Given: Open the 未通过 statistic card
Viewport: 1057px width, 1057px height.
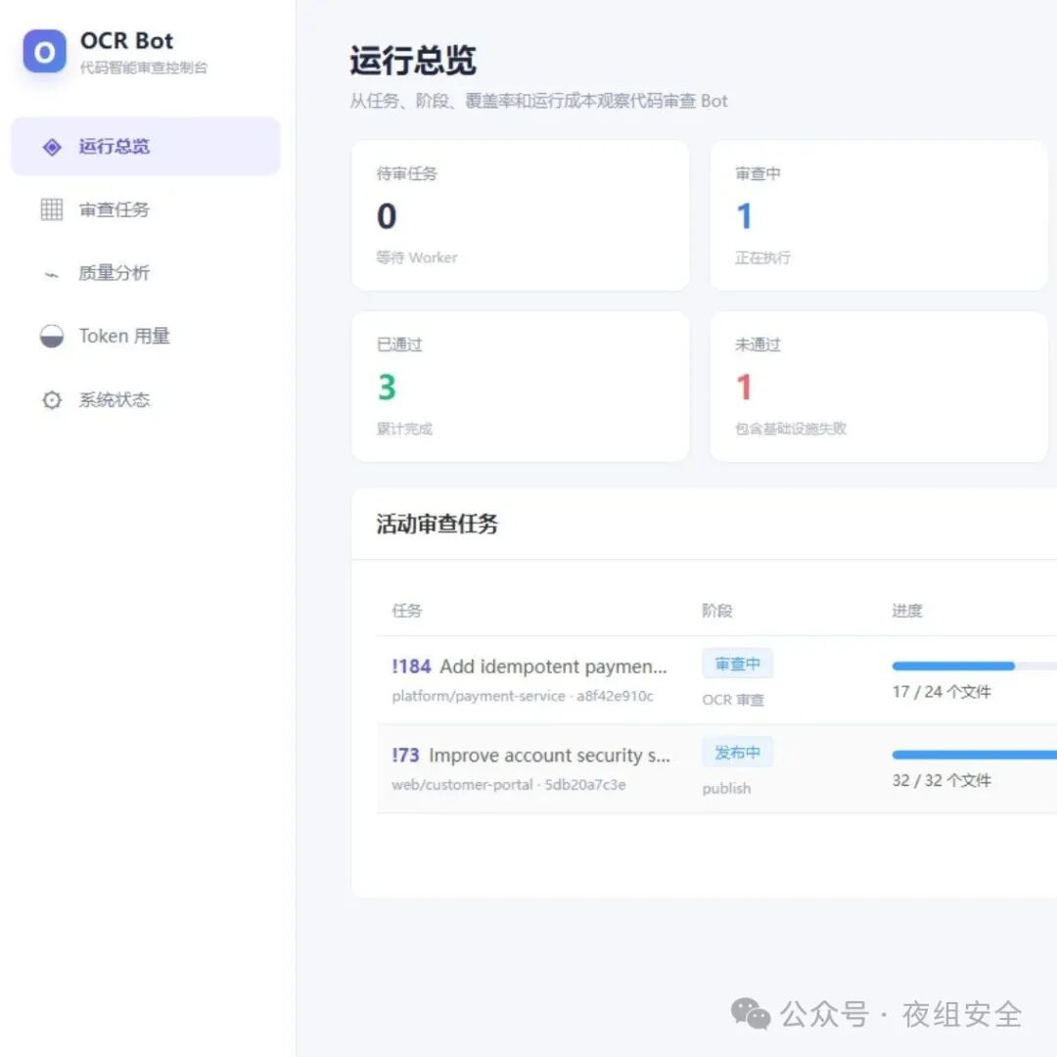Looking at the screenshot, I should click(879, 387).
